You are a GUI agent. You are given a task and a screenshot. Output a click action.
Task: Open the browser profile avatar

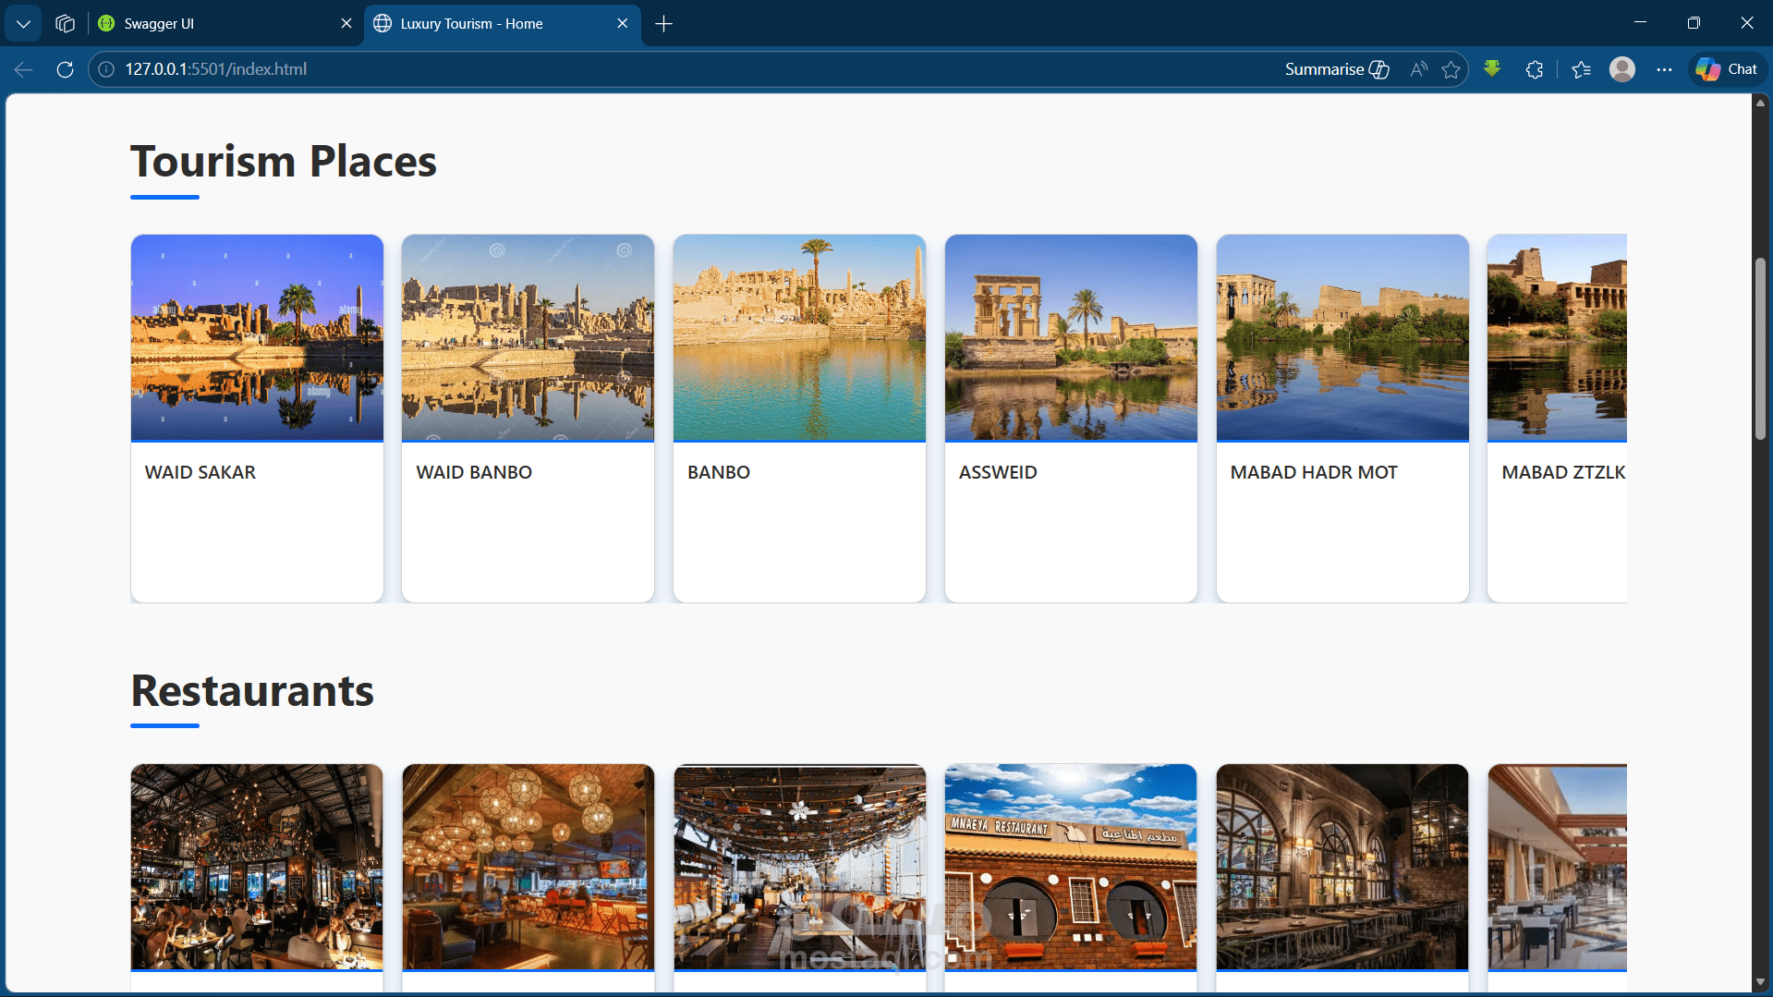pos(1622,69)
